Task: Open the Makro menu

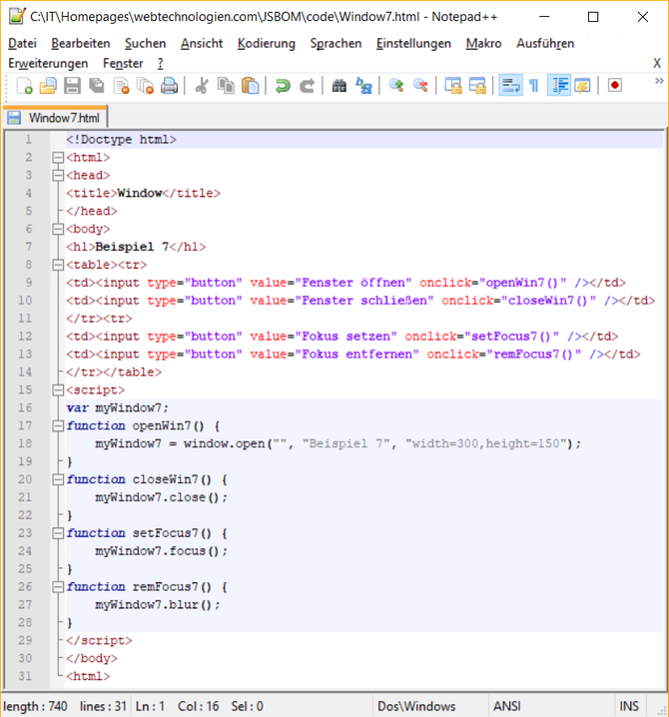Action: click(x=484, y=44)
